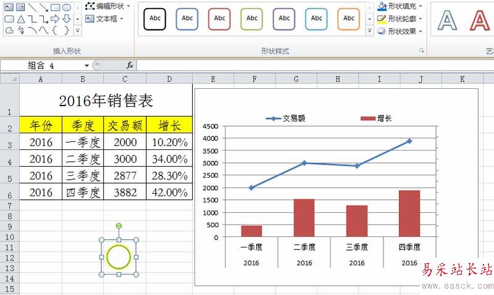Select column A header
The width and height of the screenshot is (494, 295).
[41, 79]
